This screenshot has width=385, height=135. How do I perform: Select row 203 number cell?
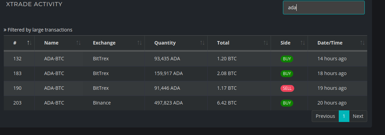click(x=17, y=103)
